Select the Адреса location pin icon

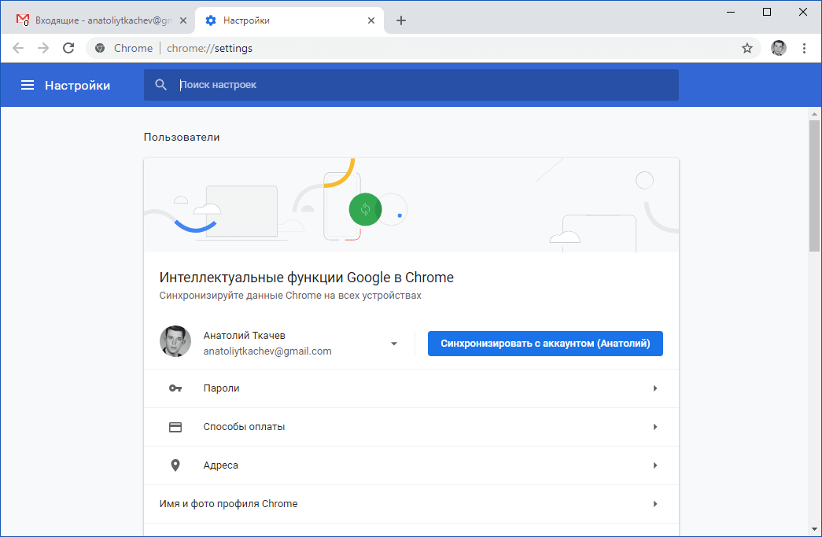pyautogui.click(x=175, y=465)
